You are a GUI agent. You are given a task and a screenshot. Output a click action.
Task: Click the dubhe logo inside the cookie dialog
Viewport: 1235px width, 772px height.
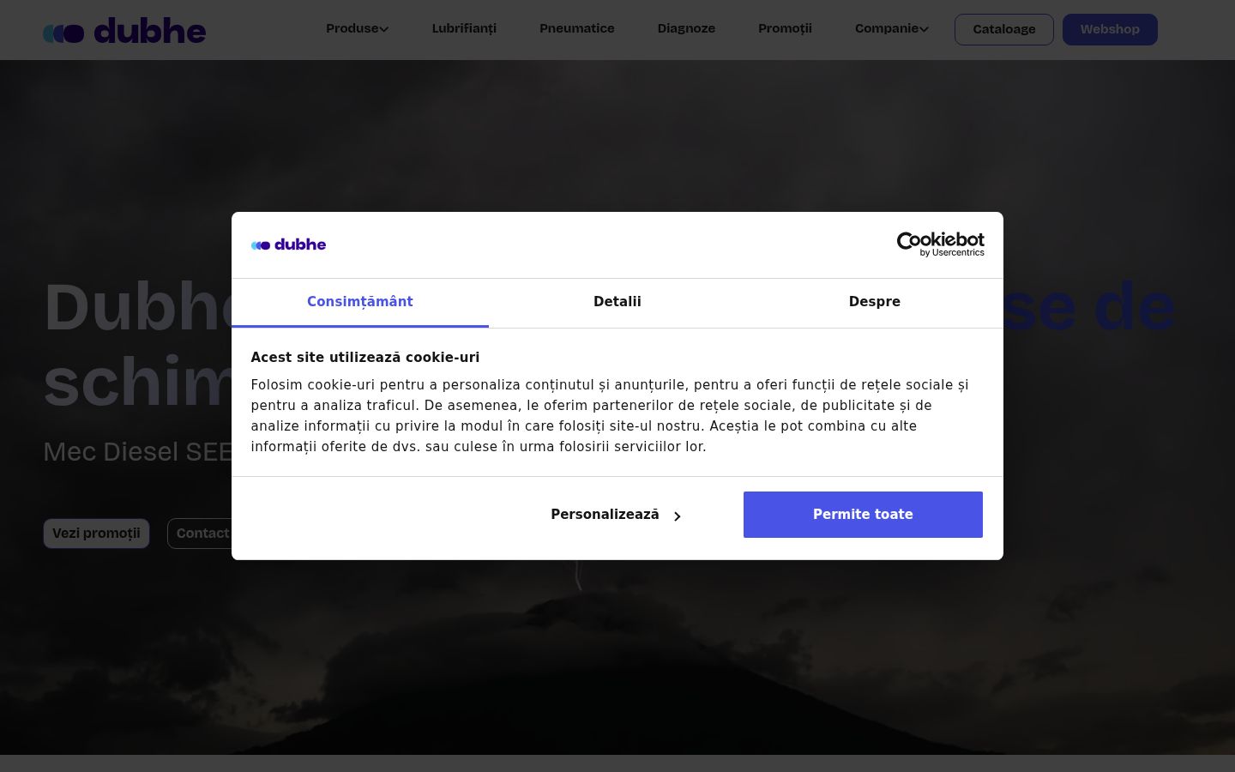coord(288,244)
